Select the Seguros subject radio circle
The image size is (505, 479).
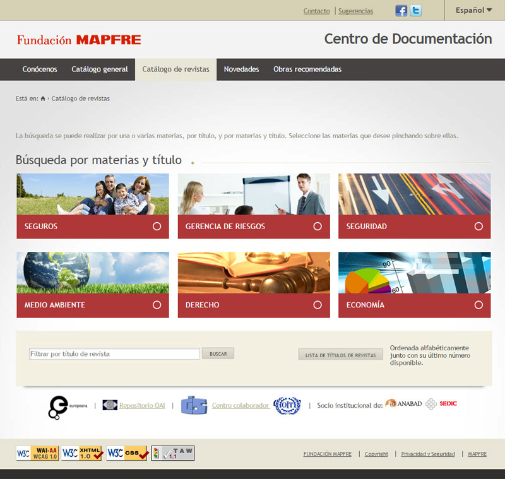click(157, 227)
